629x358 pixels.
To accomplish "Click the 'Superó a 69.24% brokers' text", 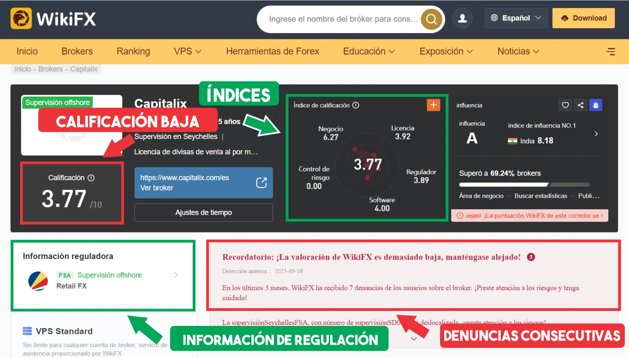I will (500, 173).
